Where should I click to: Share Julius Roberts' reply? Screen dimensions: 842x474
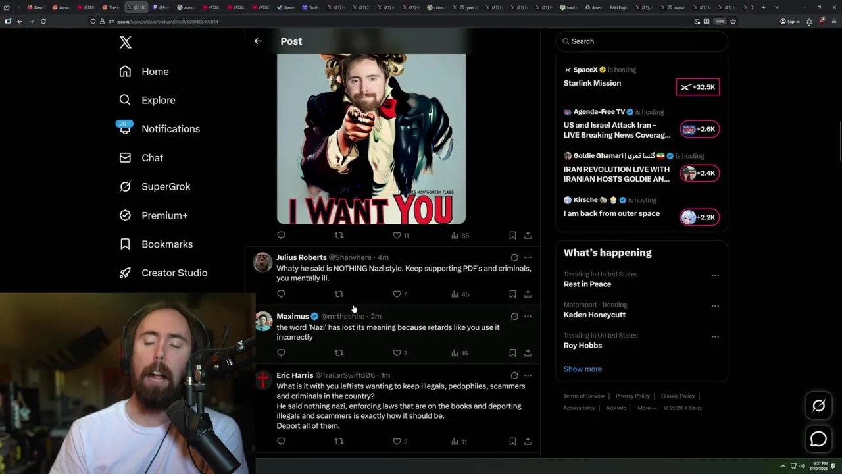528,294
